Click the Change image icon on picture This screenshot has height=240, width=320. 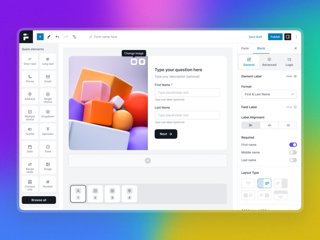coord(134,62)
